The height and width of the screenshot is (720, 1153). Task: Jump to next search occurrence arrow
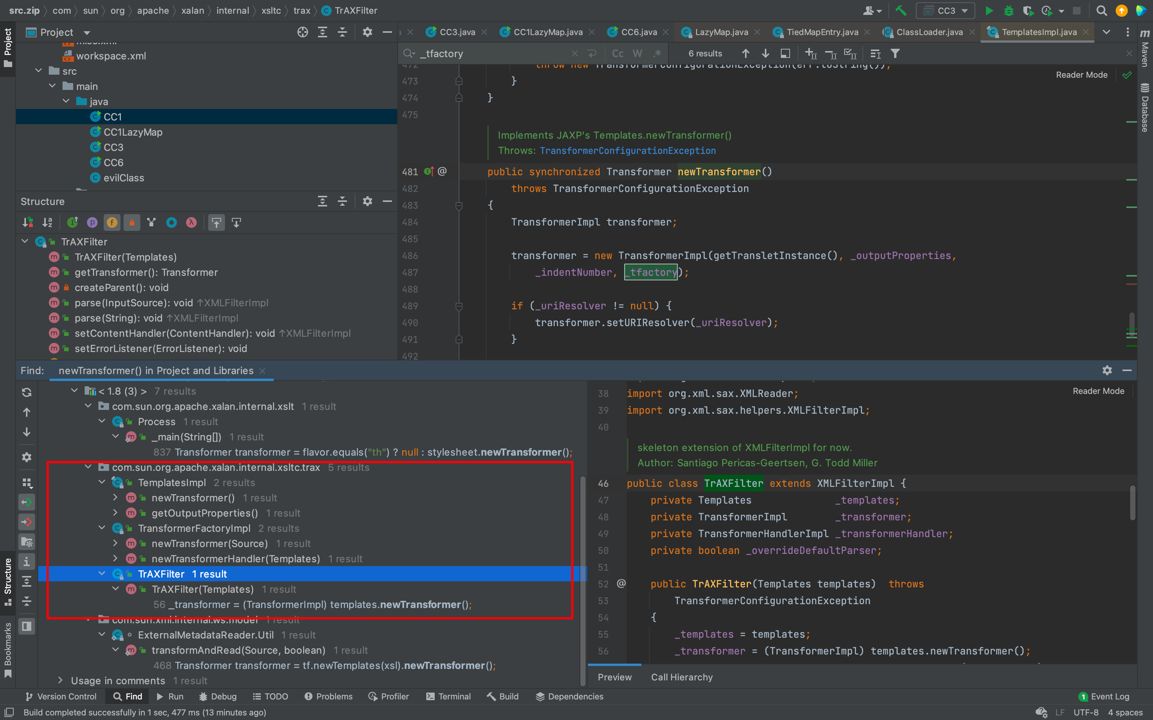[765, 53]
